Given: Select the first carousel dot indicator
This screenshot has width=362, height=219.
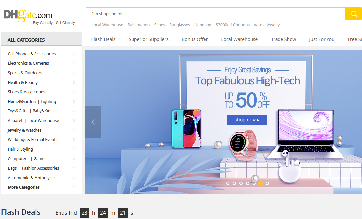Looking at the screenshot, I should click(x=228, y=183).
